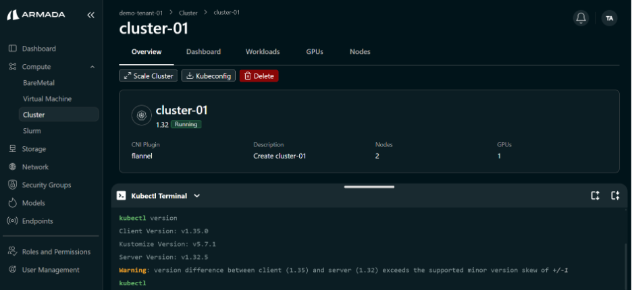Open Endpoints in the sidebar
This screenshot has width=632, height=290.
click(38, 221)
